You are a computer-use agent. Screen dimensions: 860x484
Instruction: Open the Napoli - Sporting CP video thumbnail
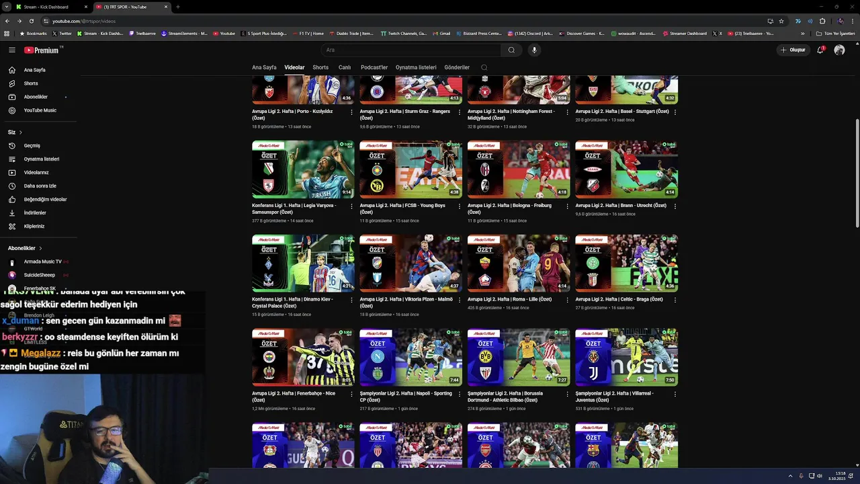point(411,357)
